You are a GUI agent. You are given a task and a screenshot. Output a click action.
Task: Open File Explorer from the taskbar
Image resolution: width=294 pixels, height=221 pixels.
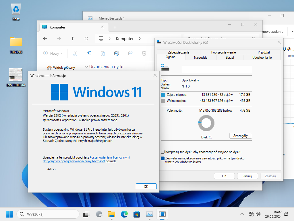pos(112,214)
